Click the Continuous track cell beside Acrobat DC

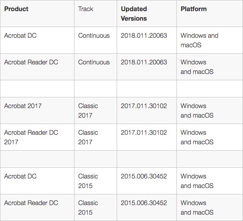pos(94,35)
